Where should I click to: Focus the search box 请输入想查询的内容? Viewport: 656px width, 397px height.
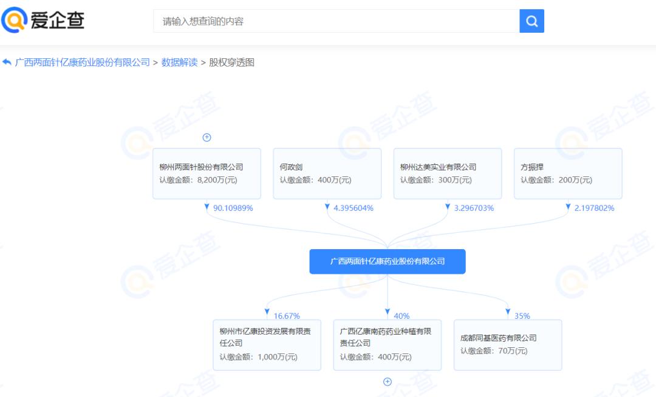pos(337,21)
